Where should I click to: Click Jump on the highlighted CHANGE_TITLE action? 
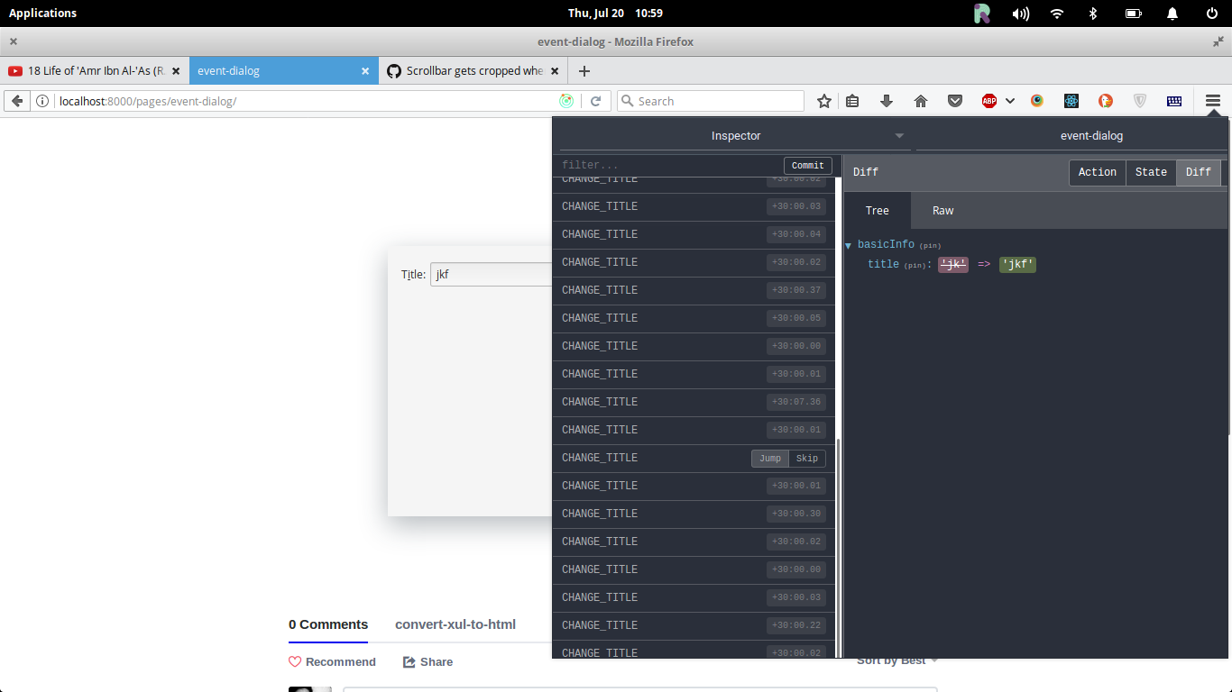click(x=769, y=458)
